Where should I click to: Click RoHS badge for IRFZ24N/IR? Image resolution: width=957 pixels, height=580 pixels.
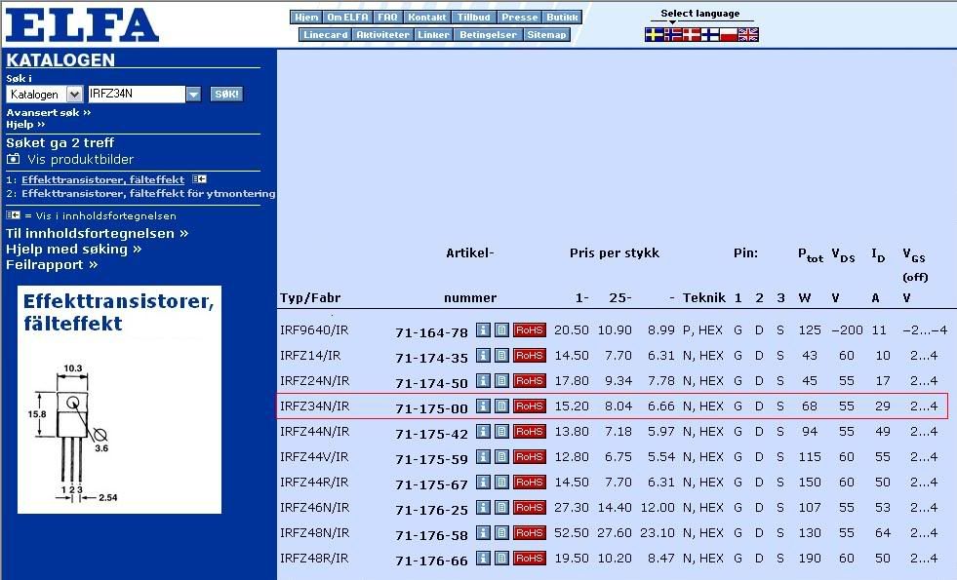pos(529,380)
